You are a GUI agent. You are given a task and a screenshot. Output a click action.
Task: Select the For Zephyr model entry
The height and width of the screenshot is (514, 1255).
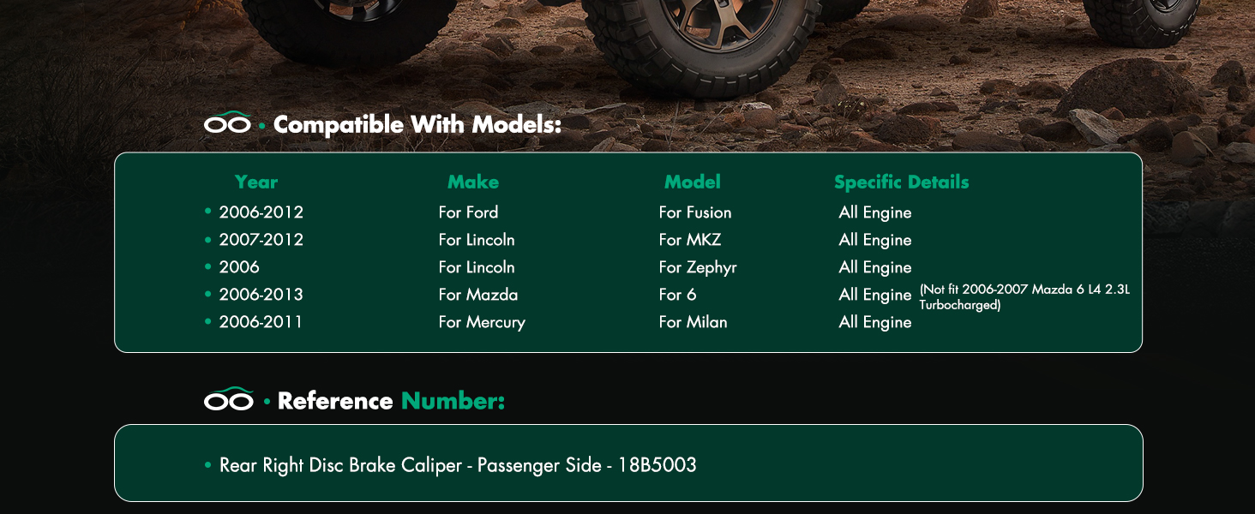point(698,267)
